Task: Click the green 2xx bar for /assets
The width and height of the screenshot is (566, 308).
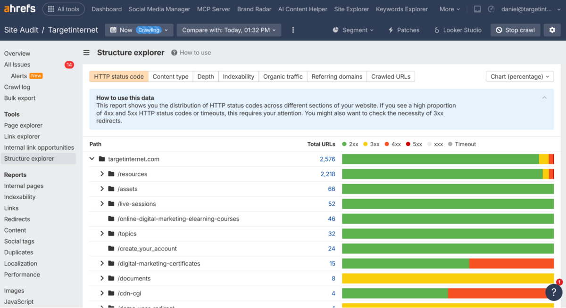Action: point(448,189)
